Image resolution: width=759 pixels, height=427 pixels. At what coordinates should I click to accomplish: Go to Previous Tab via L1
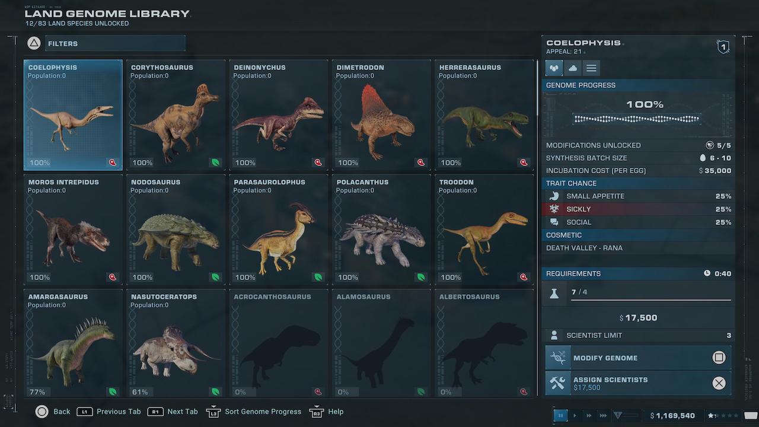click(x=109, y=412)
